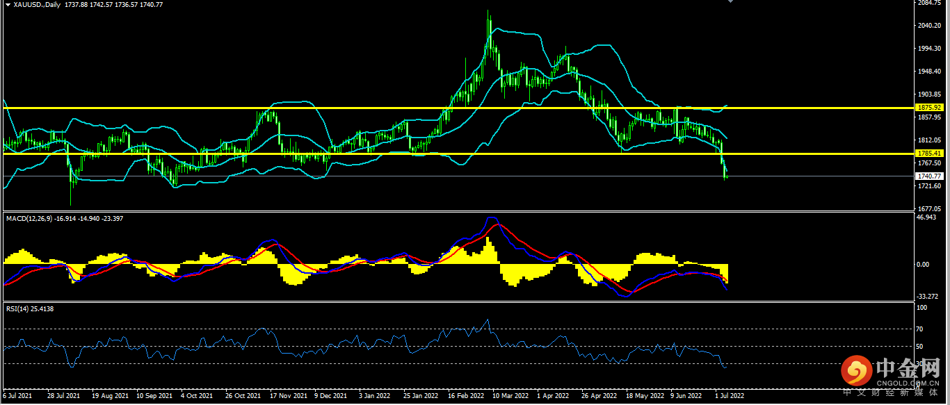The width and height of the screenshot is (950, 405).
Task: Click the 1740.77 current price label
Action: (929, 176)
